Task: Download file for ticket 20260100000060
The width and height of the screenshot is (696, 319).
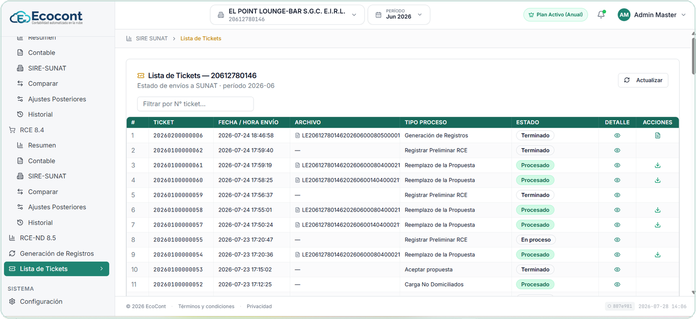Action: 658,180
